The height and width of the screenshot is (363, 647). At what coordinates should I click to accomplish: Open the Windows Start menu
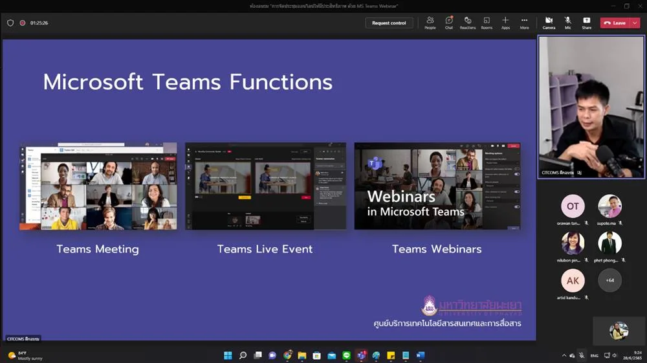(x=228, y=355)
